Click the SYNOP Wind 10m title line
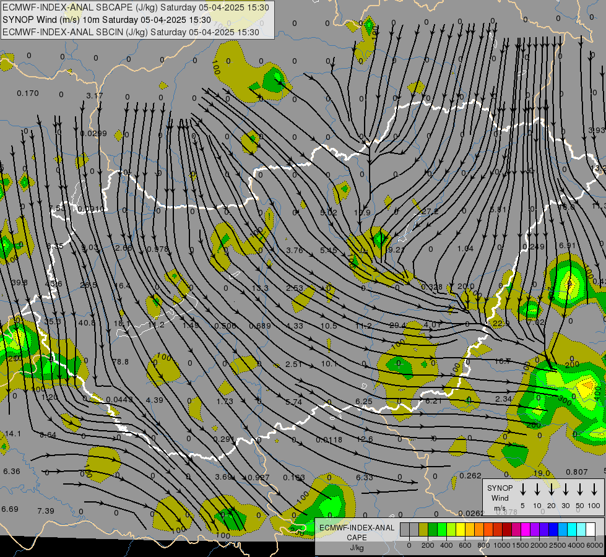The image size is (606, 557). (106, 20)
